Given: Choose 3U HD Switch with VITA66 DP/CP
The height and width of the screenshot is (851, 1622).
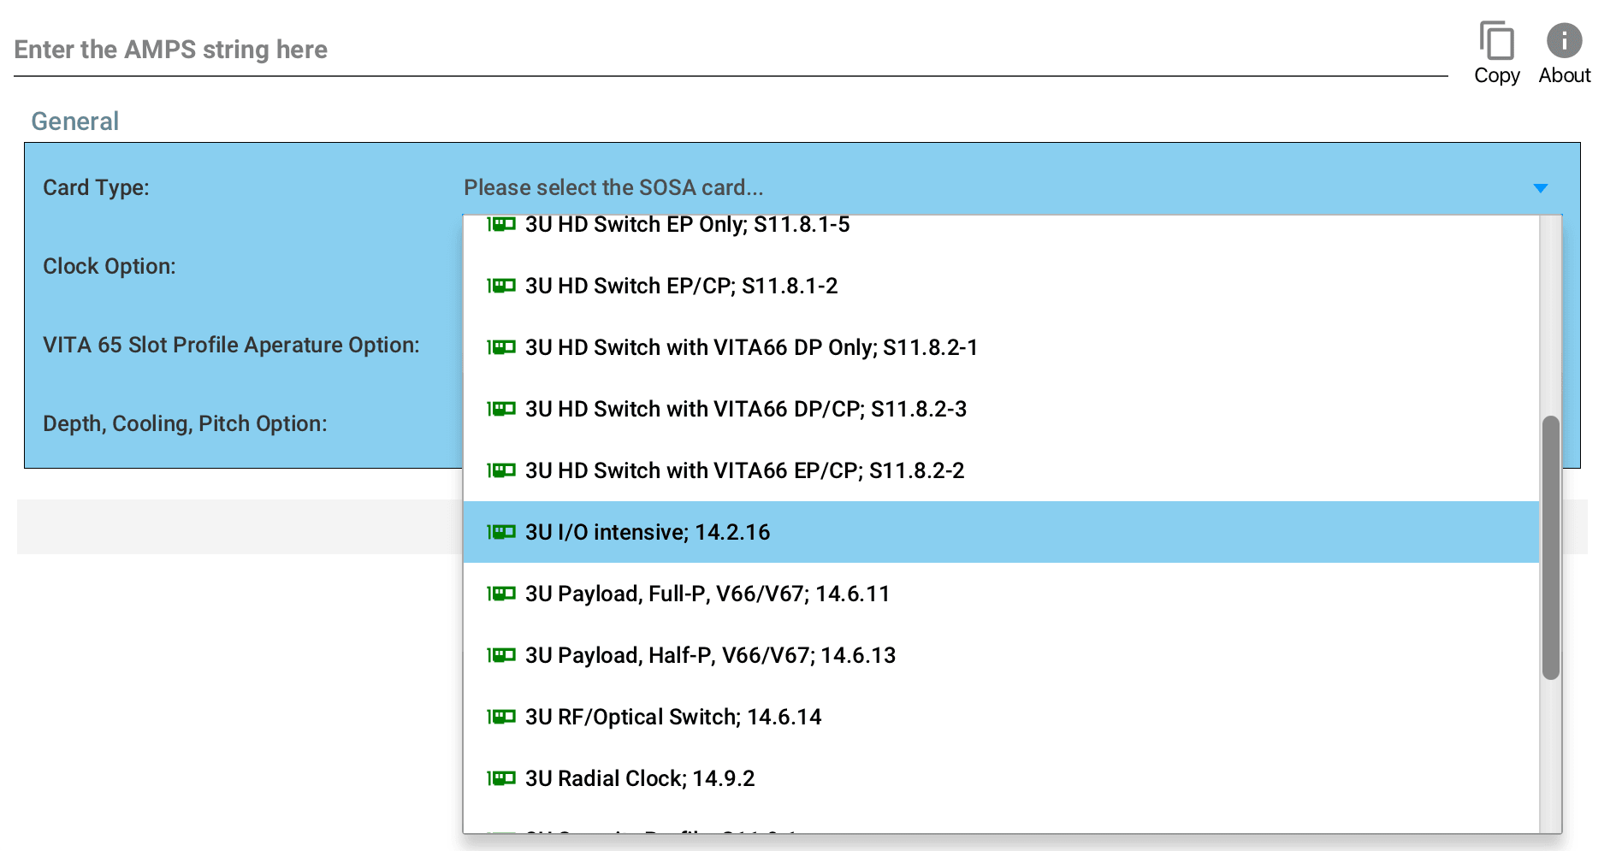Looking at the screenshot, I should coord(745,409).
